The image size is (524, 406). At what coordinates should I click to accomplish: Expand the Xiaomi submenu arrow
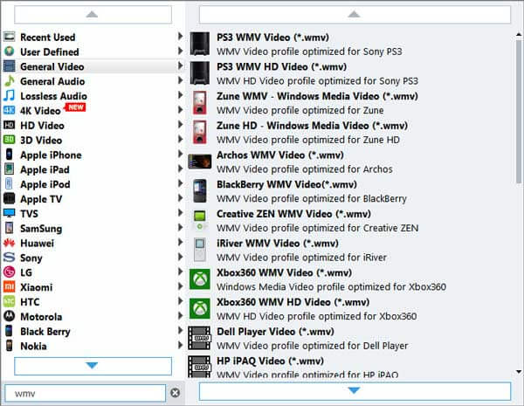[180, 286]
